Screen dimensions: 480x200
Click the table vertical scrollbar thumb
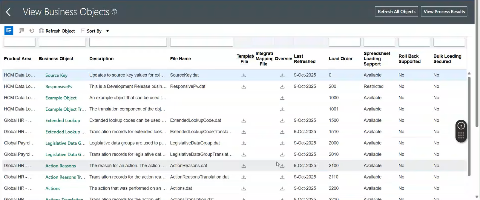(469, 127)
